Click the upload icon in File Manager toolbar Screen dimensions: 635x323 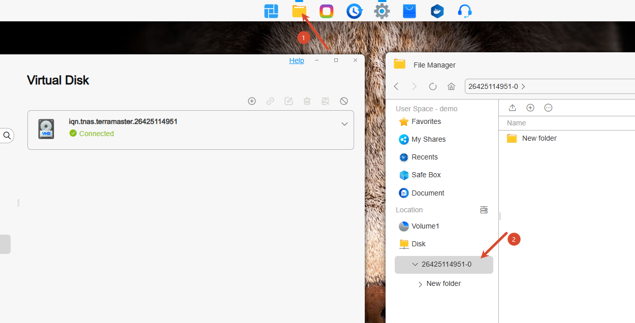[512, 108]
